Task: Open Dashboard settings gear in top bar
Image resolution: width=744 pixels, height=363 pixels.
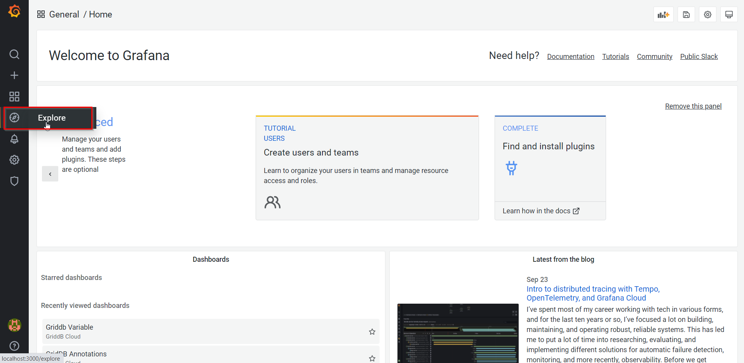Action: [x=707, y=15]
